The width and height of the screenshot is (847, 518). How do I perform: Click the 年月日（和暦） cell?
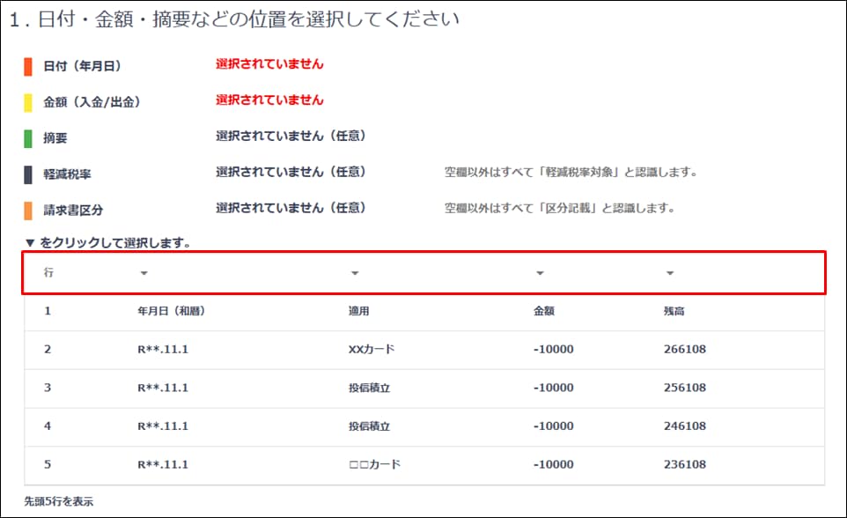(x=171, y=311)
